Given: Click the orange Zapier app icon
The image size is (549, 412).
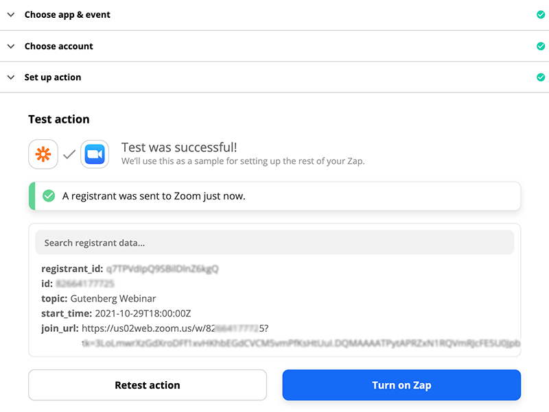Looking at the screenshot, I should tap(43, 154).
